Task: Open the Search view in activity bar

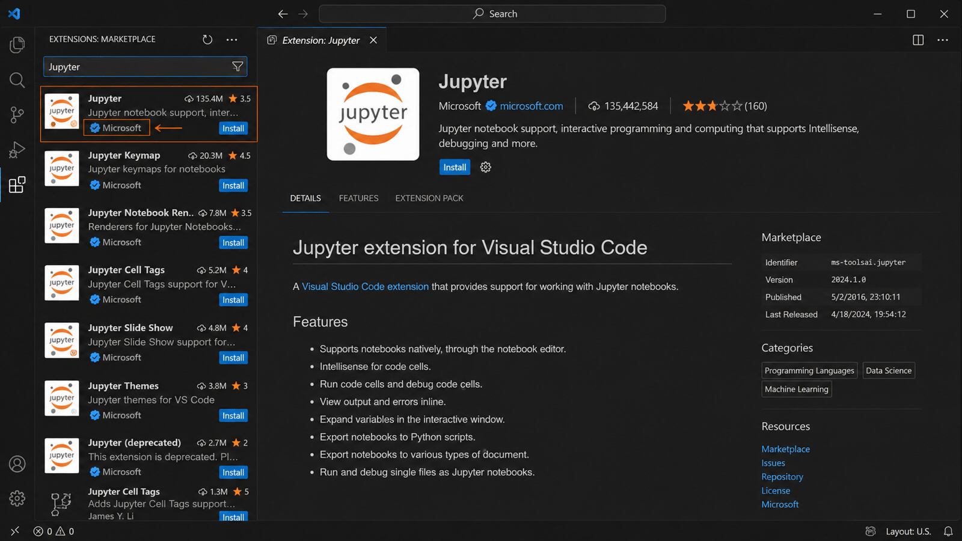Action: (17, 80)
